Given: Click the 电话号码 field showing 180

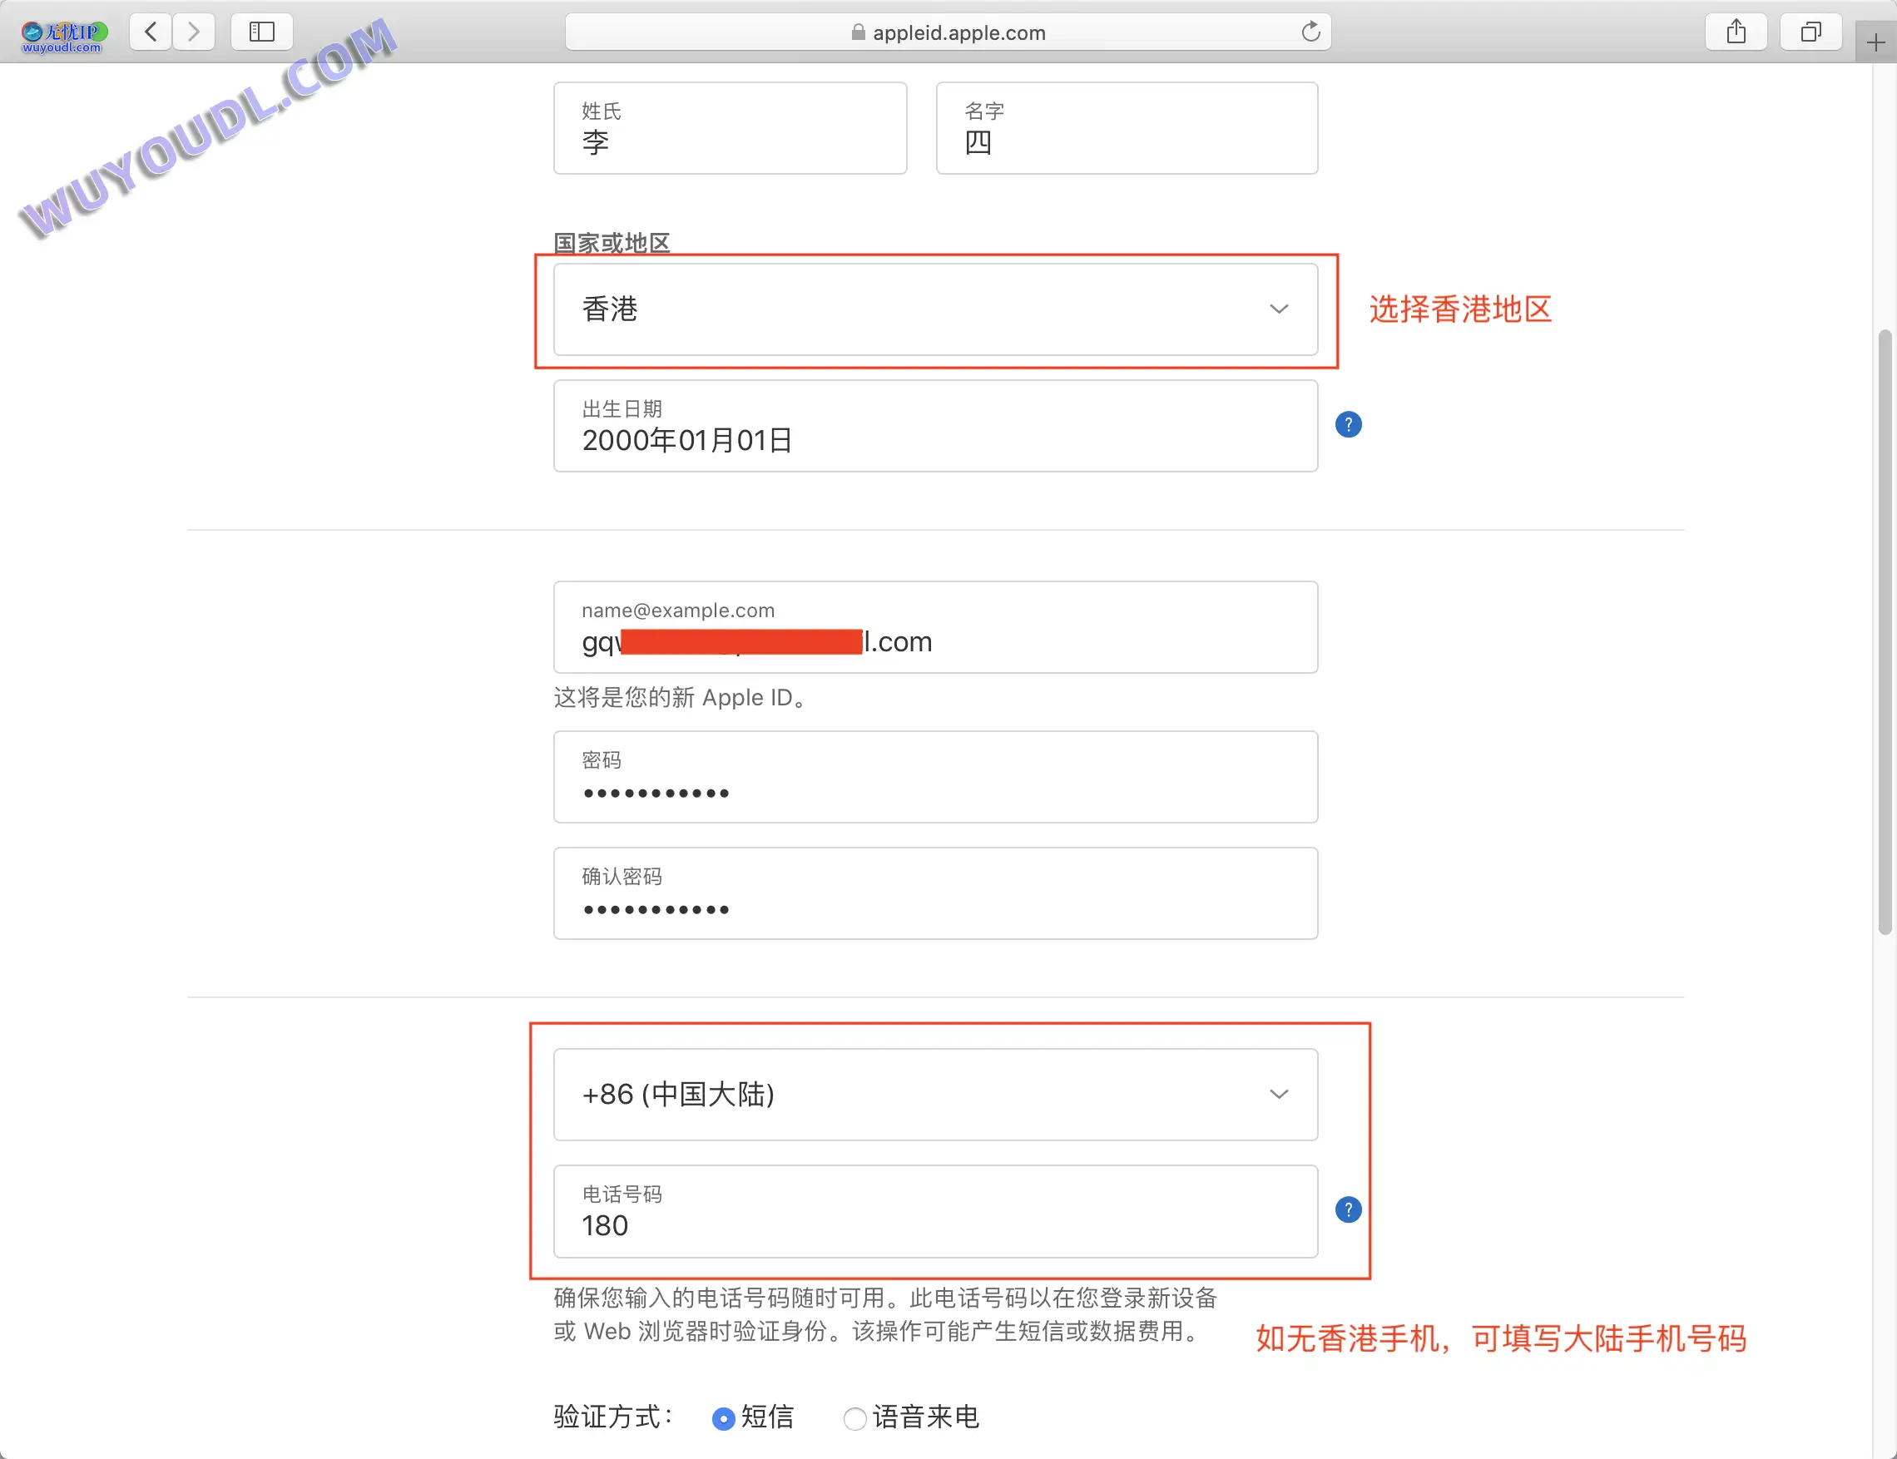Looking at the screenshot, I should [935, 1211].
